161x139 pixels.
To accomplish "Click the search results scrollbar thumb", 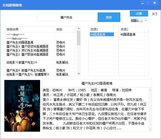I will tap(79, 38).
